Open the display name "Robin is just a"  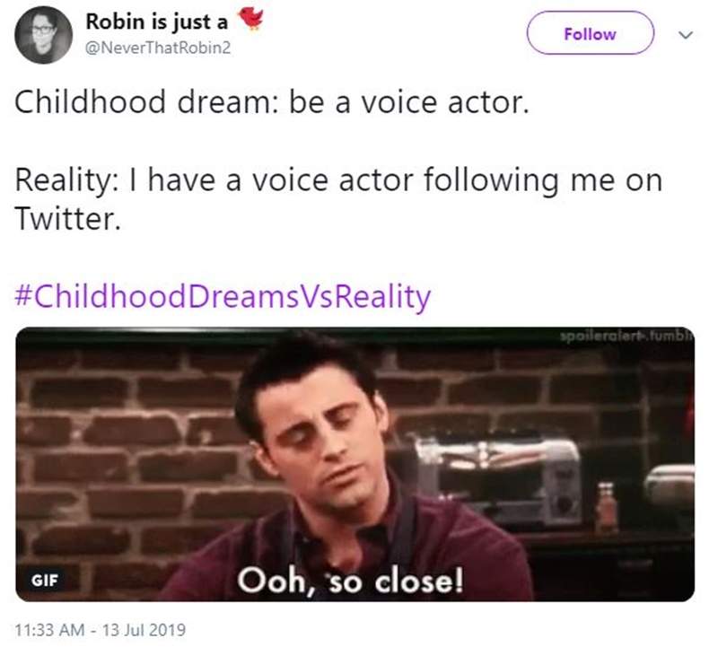(x=156, y=22)
